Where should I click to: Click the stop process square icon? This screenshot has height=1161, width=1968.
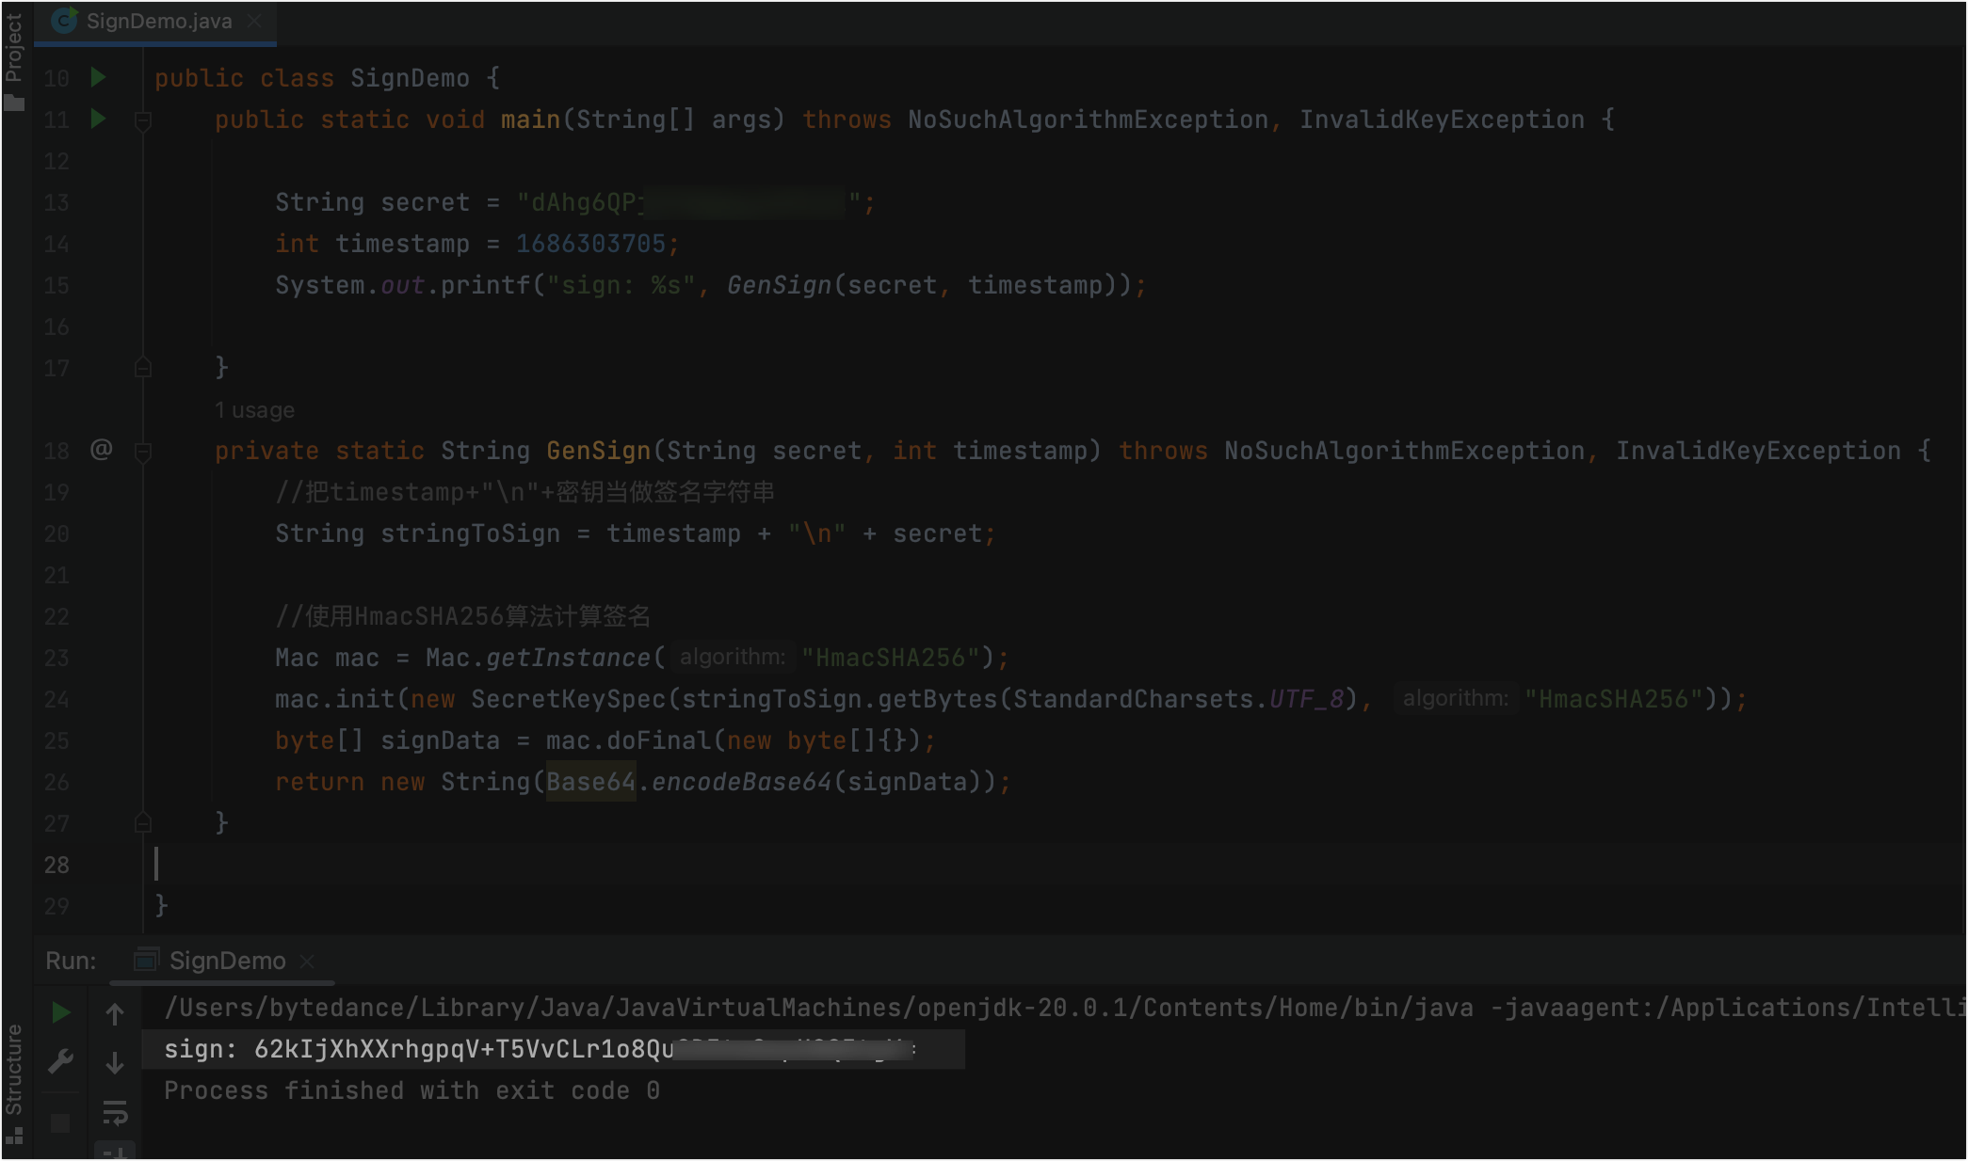[60, 1121]
